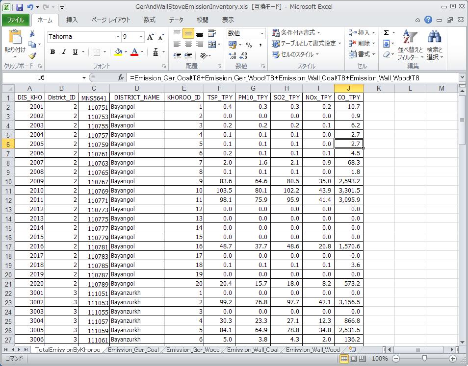
Task: Apply fill color with the paint bucket icon
Action: (118, 52)
